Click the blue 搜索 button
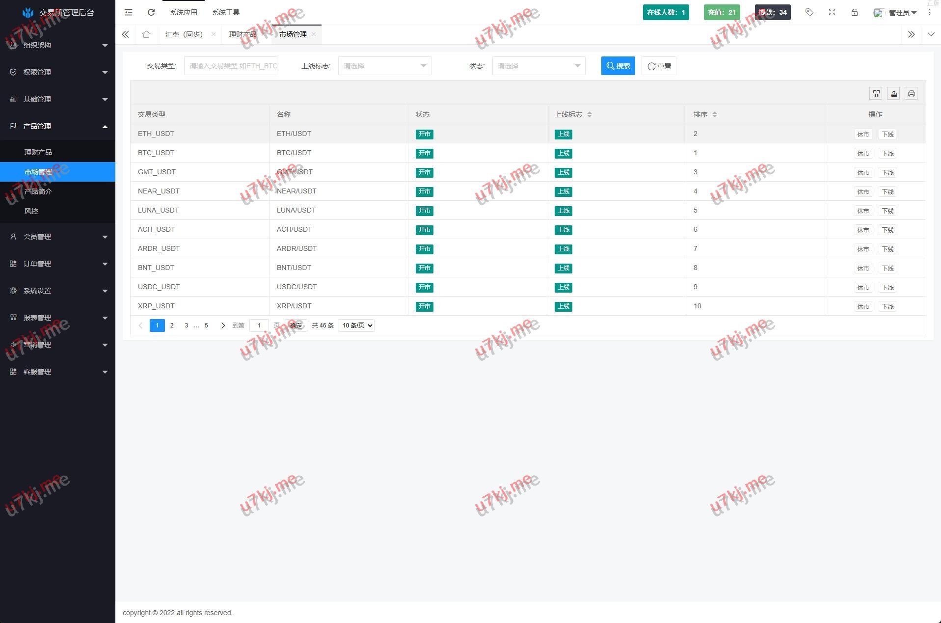 [x=618, y=66]
